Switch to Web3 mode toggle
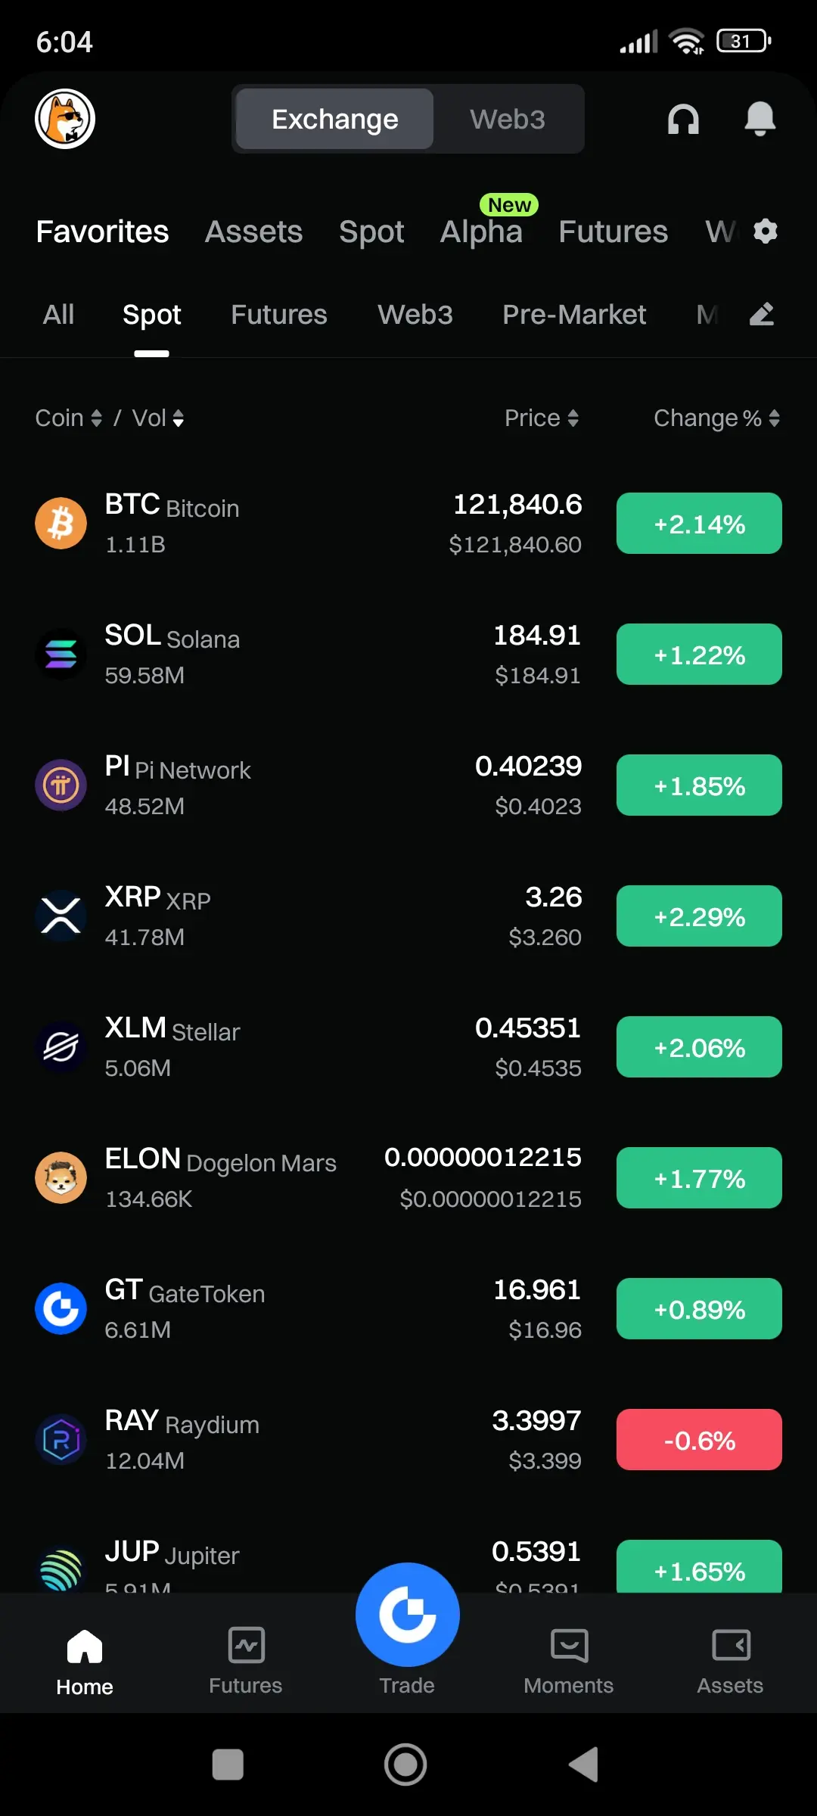817x1816 pixels. tap(508, 119)
